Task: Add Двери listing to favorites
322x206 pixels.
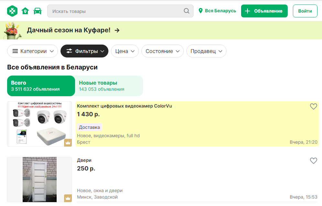Action: [313, 161]
